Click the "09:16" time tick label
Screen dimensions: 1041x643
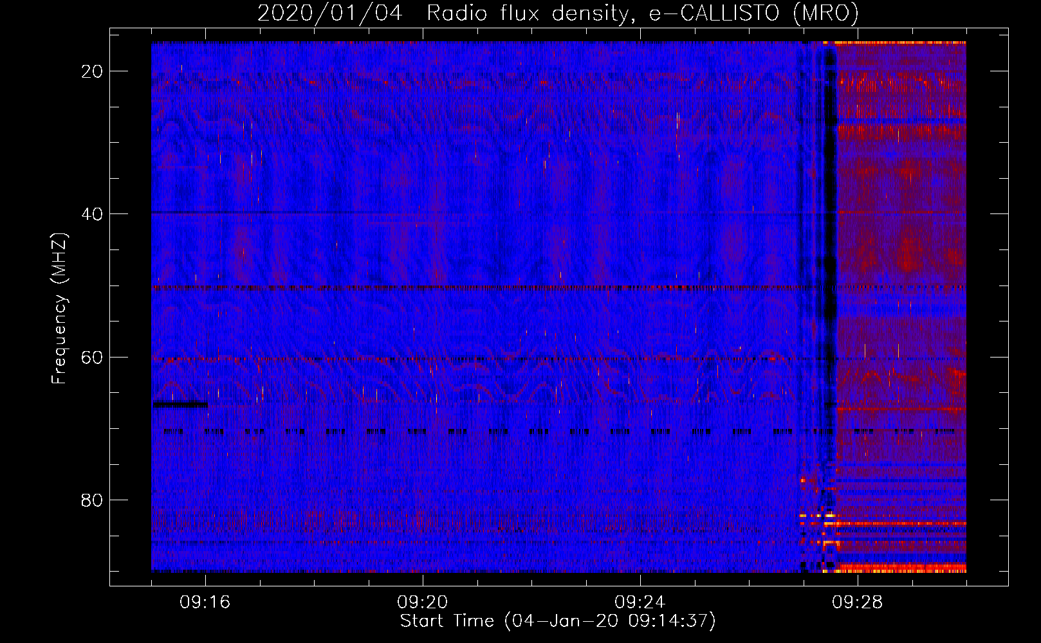coord(205,602)
